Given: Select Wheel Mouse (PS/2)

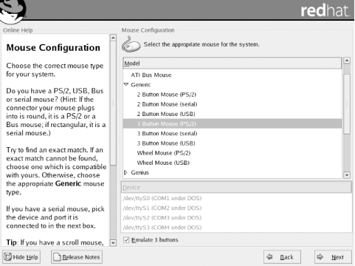Looking at the screenshot, I should (232, 153).
